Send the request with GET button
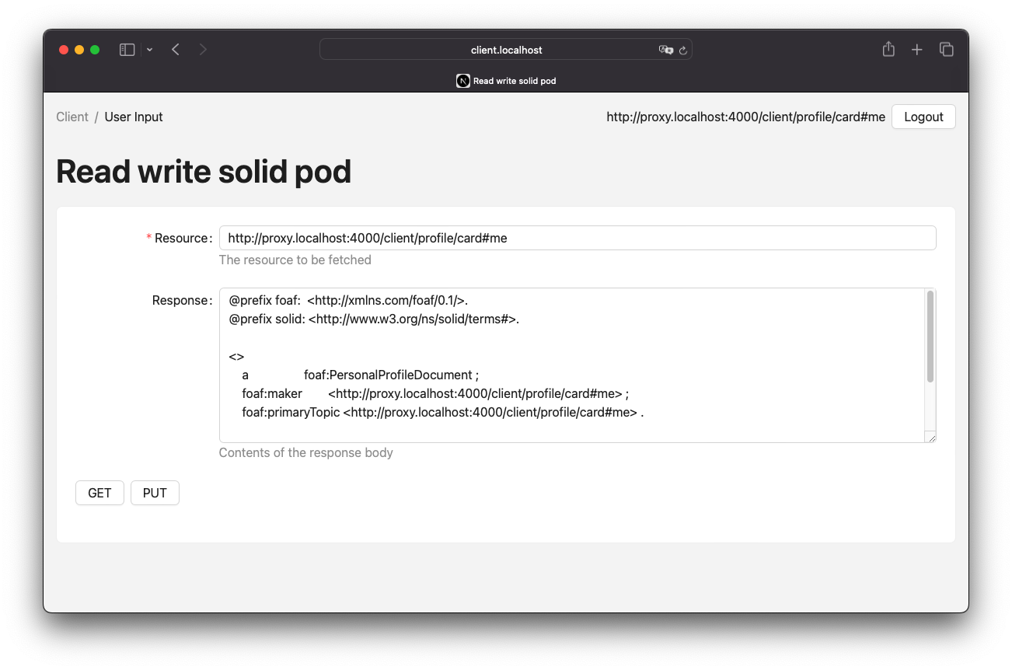This screenshot has height=670, width=1012. (x=99, y=493)
